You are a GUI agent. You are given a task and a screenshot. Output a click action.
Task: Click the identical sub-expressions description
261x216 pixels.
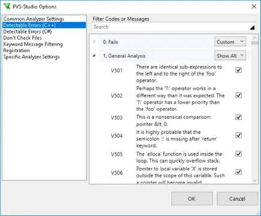(x=179, y=74)
